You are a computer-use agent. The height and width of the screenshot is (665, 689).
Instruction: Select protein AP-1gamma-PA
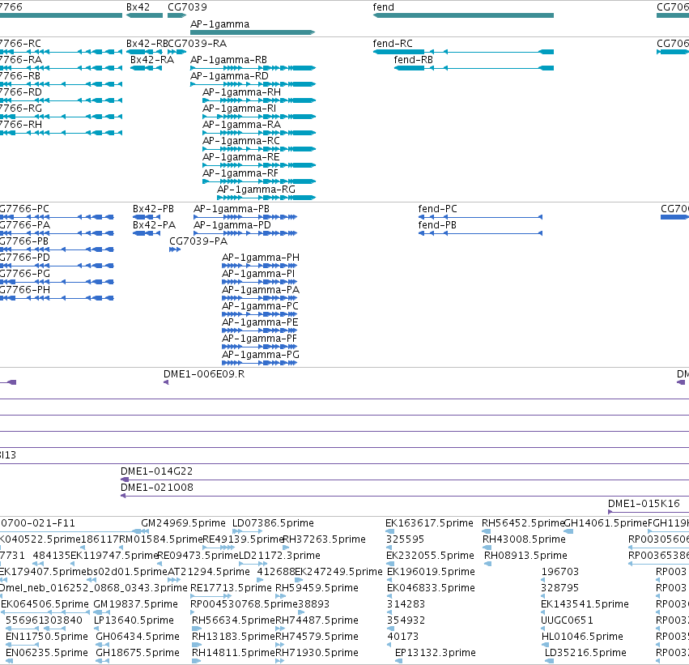pos(261,290)
